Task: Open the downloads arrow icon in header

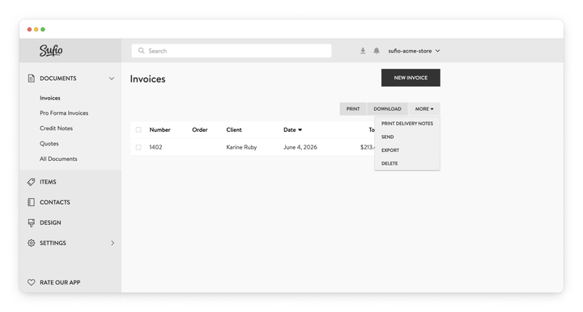Action: click(363, 51)
